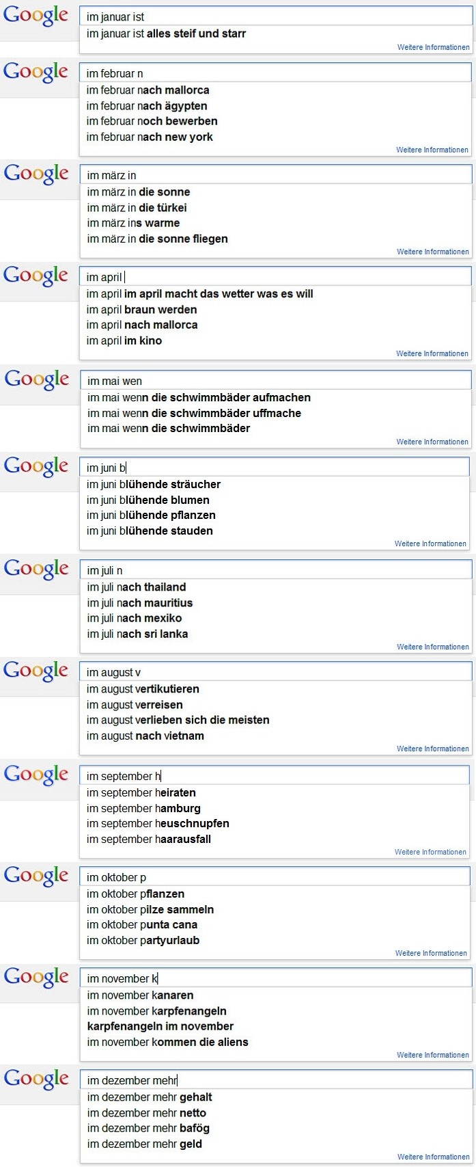The image size is (476, 1167).
Task: Select 'im april braun werden' suggestion
Action: click(x=141, y=310)
